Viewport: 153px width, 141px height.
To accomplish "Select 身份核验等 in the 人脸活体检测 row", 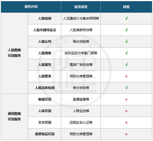I will tap(81, 88).
